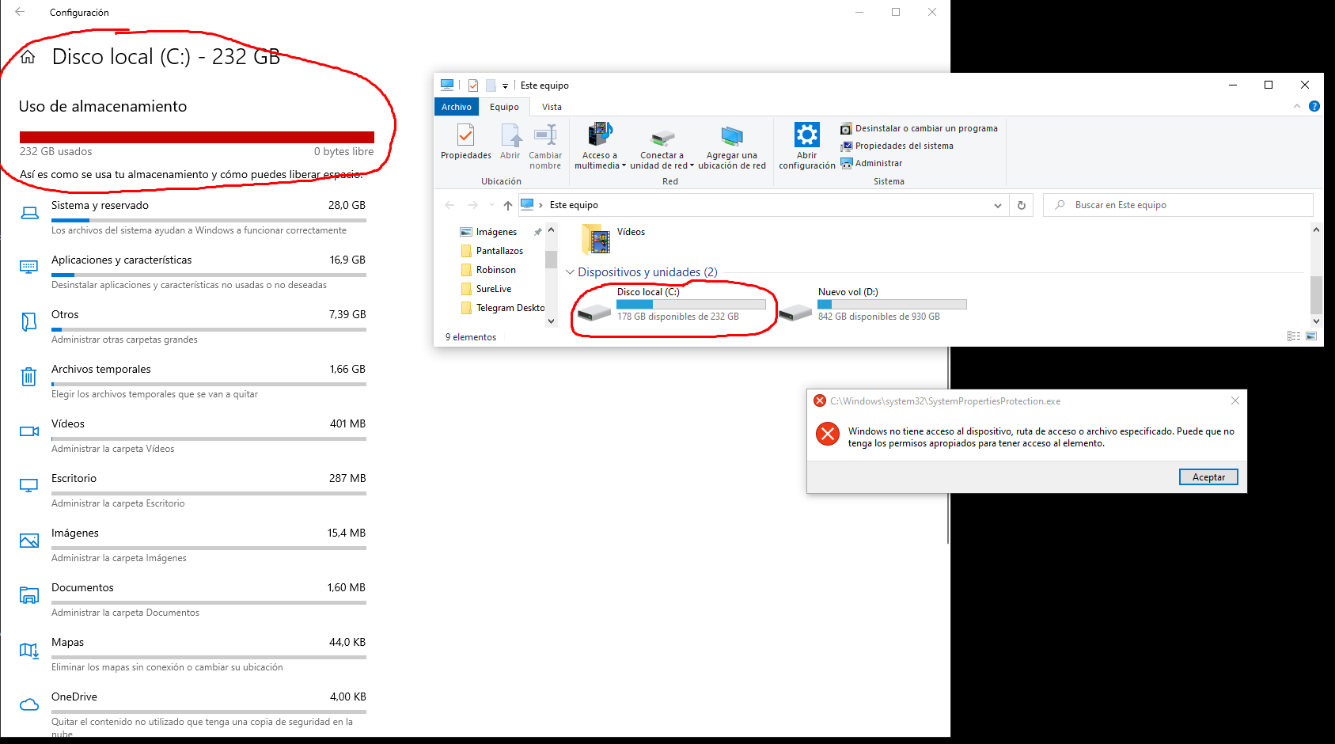Minimize the ribbon with the chevron

click(x=1297, y=106)
